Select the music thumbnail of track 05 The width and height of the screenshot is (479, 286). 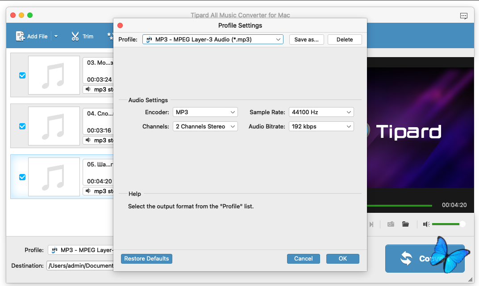pyautogui.click(x=54, y=177)
